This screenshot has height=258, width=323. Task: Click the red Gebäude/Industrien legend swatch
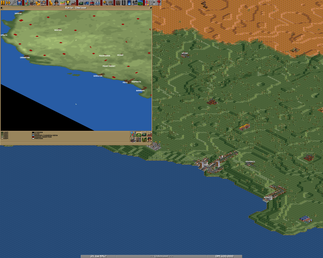click(x=33, y=137)
